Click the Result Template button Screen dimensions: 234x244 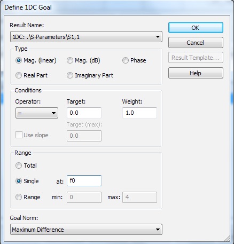click(196, 58)
